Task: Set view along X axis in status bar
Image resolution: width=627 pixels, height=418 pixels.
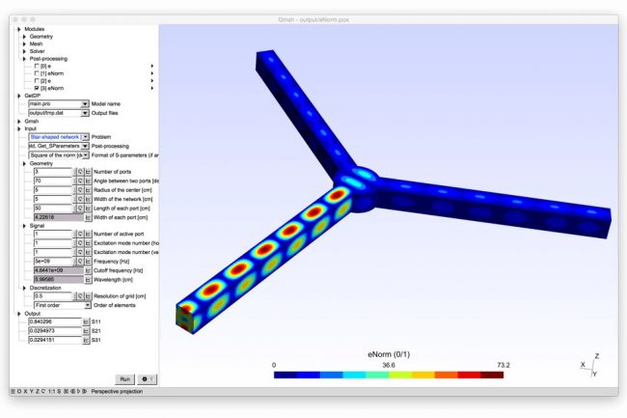Action: 21,392
